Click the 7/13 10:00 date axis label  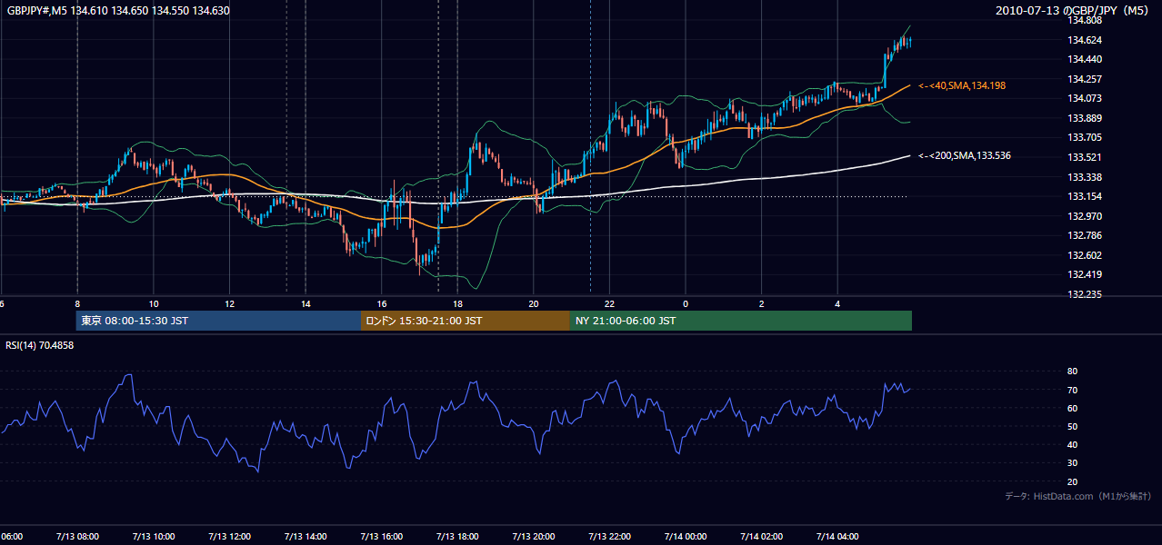153,536
